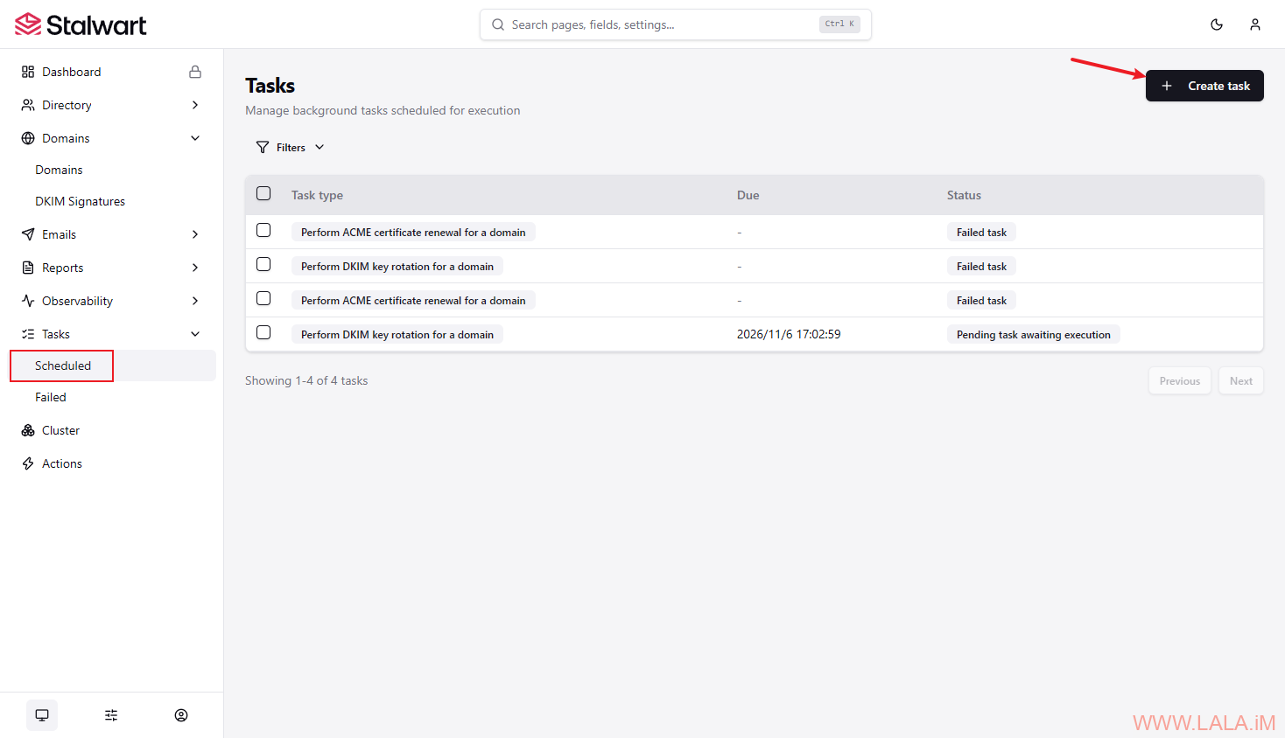Viewport: 1285px width, 738px height.
Task: Click the Tasks checklist icon
Action: (28, 334)
